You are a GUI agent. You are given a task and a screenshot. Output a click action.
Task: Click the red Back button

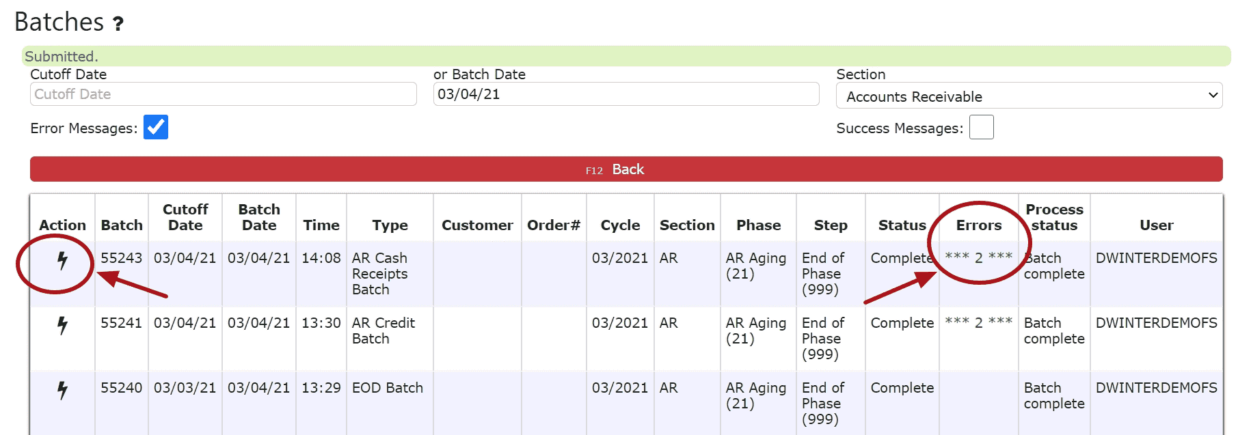(626, 169)
